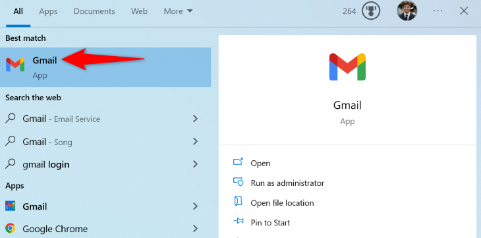Click search icon beside Gmail - Song
This screenshot has height=238, width=481.
point(11,141)
